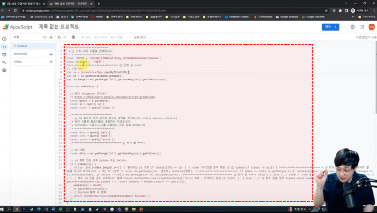Viewport: 377px width, 213px height.
Task: Reload the page with refresh icon
Action: pyautogui.click(x=15, y=10)
